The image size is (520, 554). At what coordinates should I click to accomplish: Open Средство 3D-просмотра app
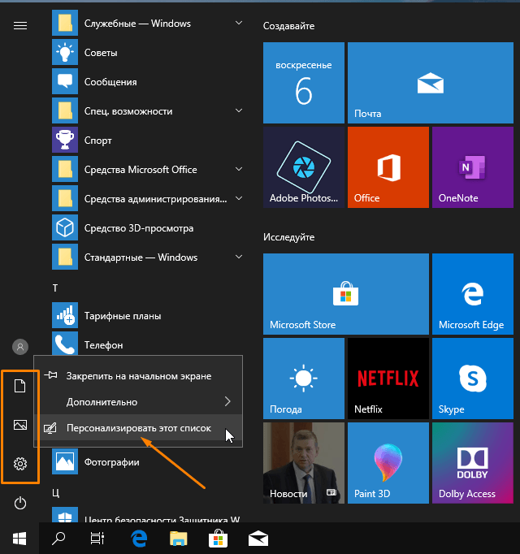point(148,228)
